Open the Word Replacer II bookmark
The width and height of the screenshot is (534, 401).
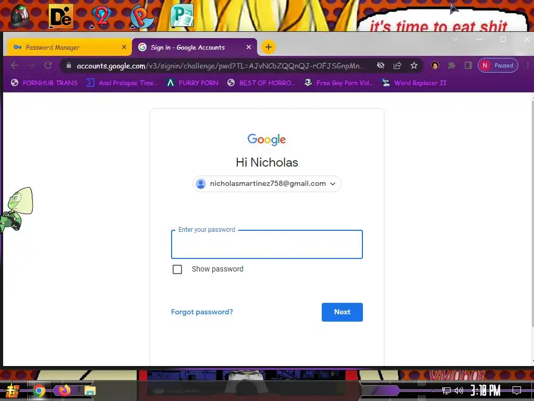click(x=414, y=83)
